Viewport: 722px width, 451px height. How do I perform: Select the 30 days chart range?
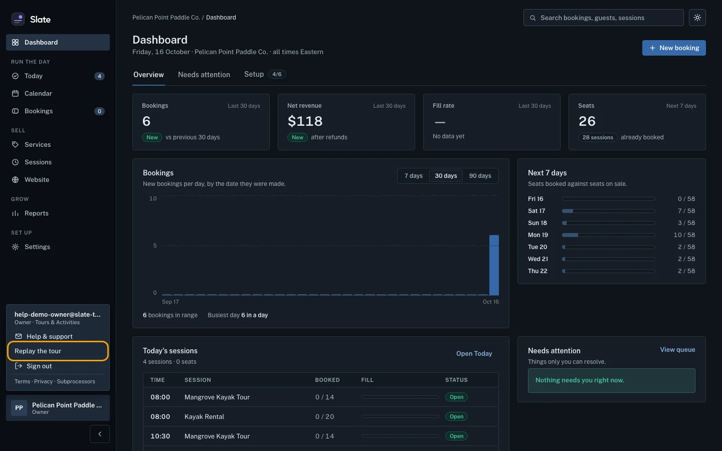point(446,176)
